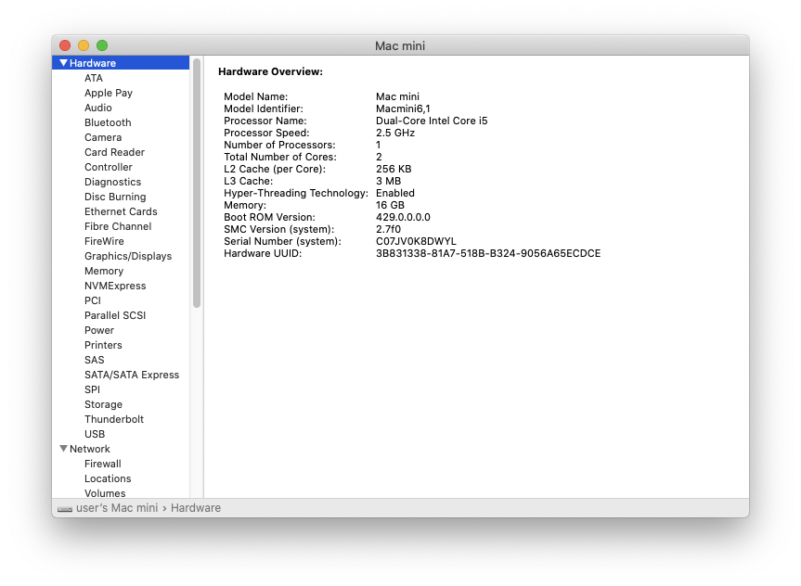The image size is (801, 586).
Task: Select Printers in the sidebar
Action: point(104,345)
